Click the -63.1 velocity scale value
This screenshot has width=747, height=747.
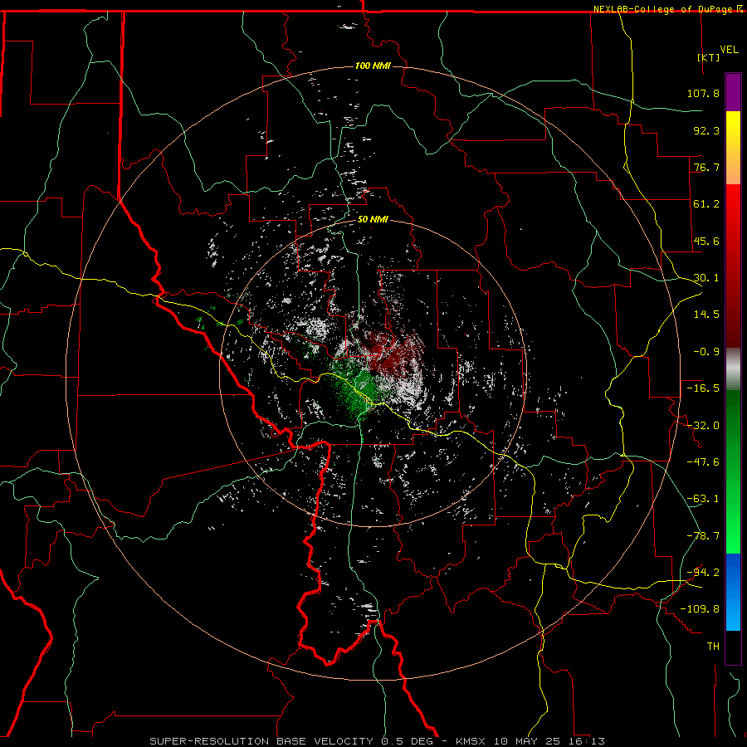point(703,499)
